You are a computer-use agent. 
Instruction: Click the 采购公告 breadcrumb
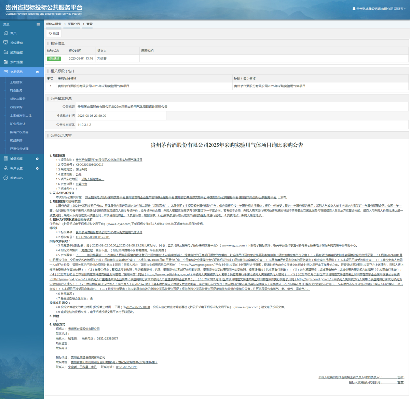pyautogui.click(x=74, y=24)
